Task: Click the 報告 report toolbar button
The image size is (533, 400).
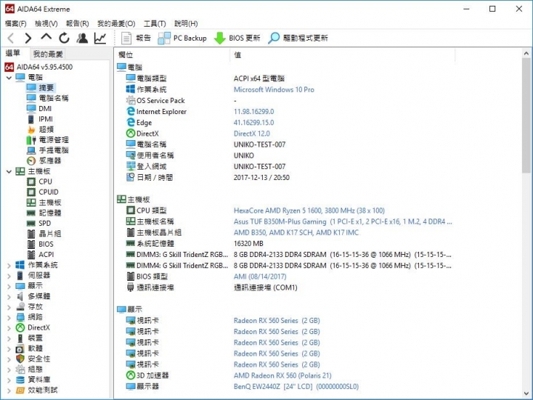Action: coord(136,38)
